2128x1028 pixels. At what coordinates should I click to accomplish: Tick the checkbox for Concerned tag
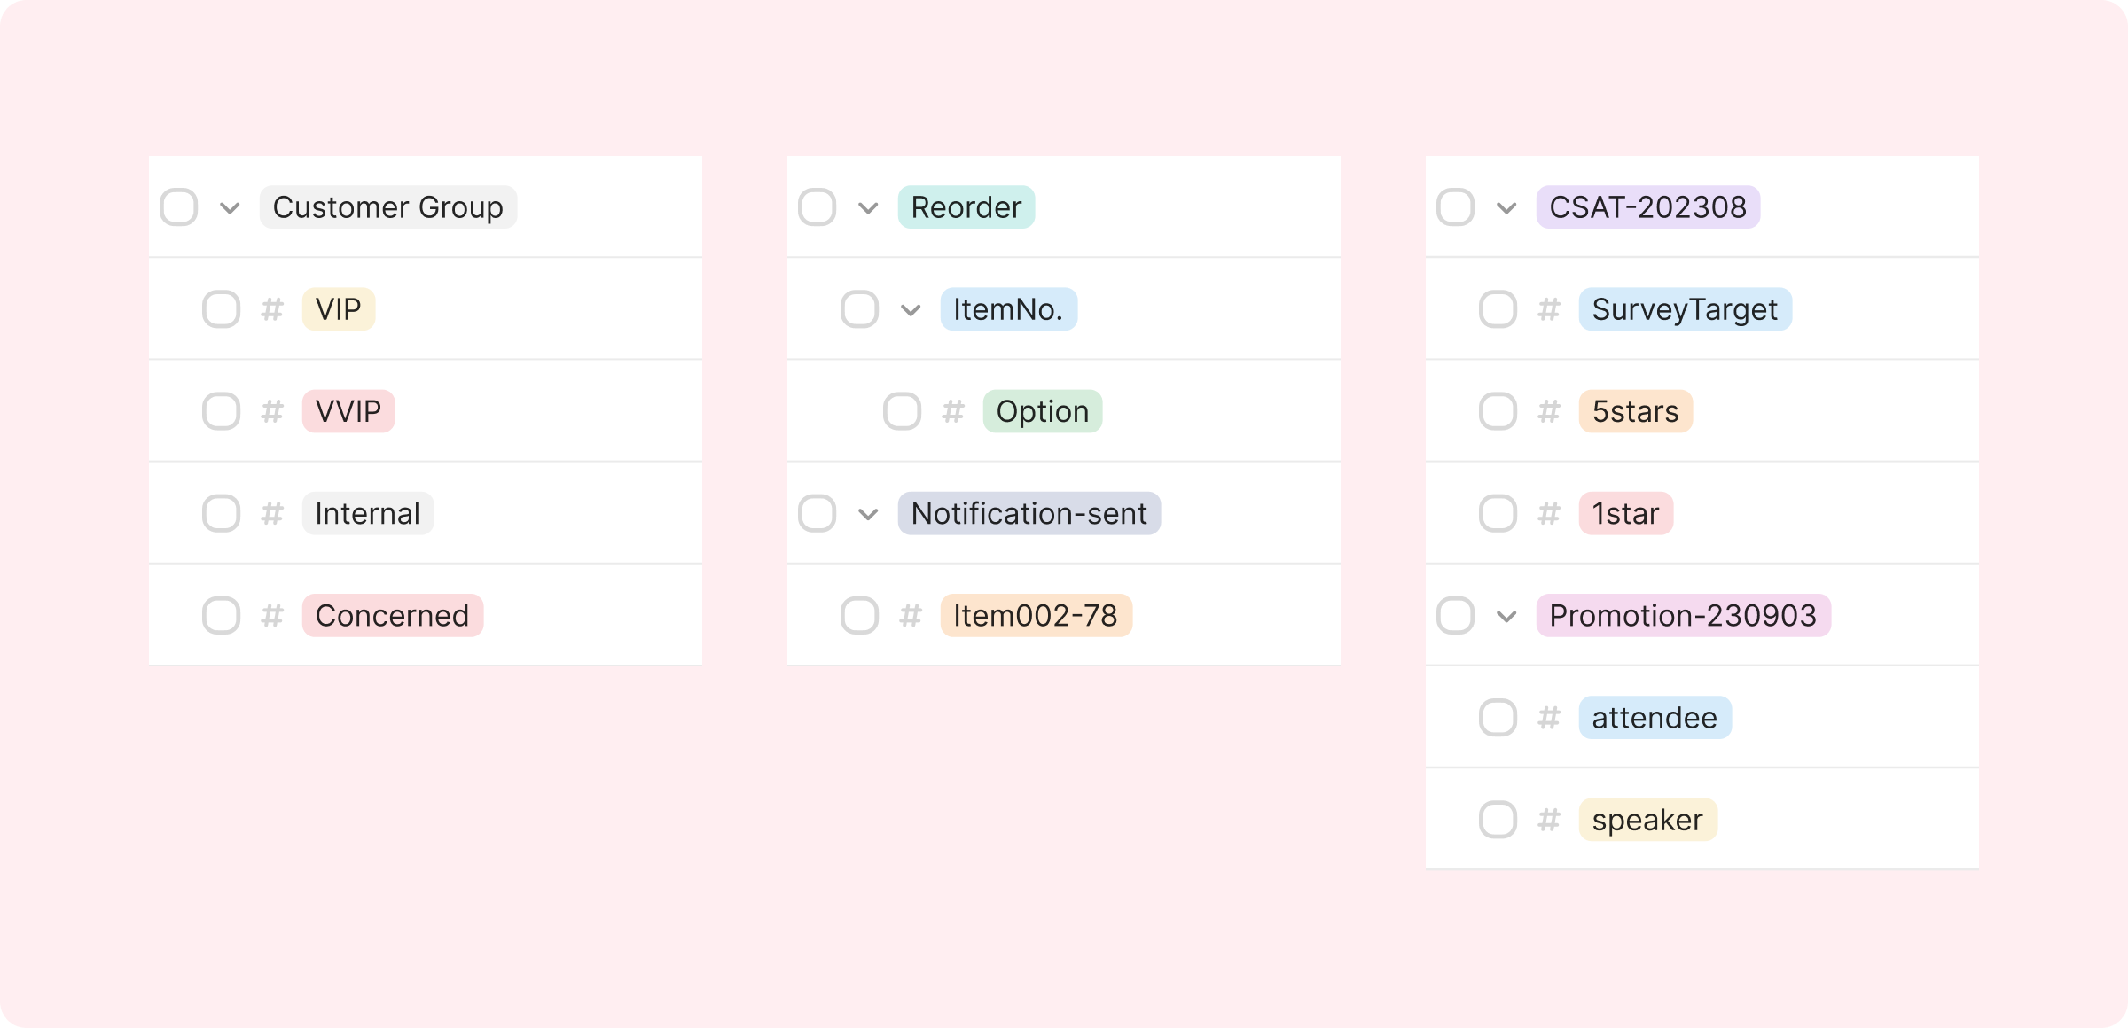(x=222, y=616)
